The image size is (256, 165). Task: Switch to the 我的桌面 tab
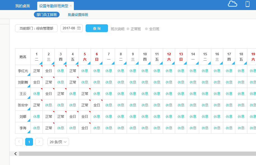coord(23,6)
